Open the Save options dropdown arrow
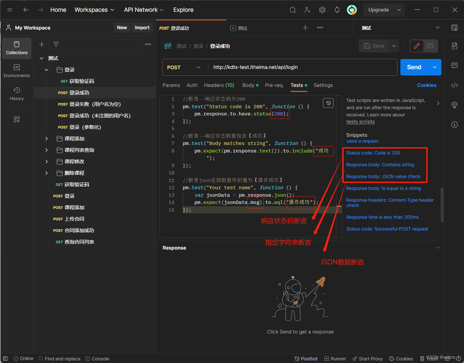 coord(394,46)
